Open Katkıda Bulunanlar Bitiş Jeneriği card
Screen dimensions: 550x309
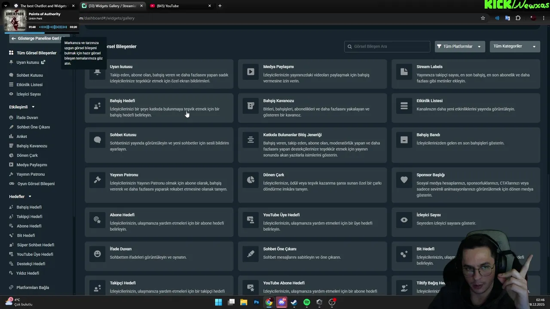coord(312,145)
